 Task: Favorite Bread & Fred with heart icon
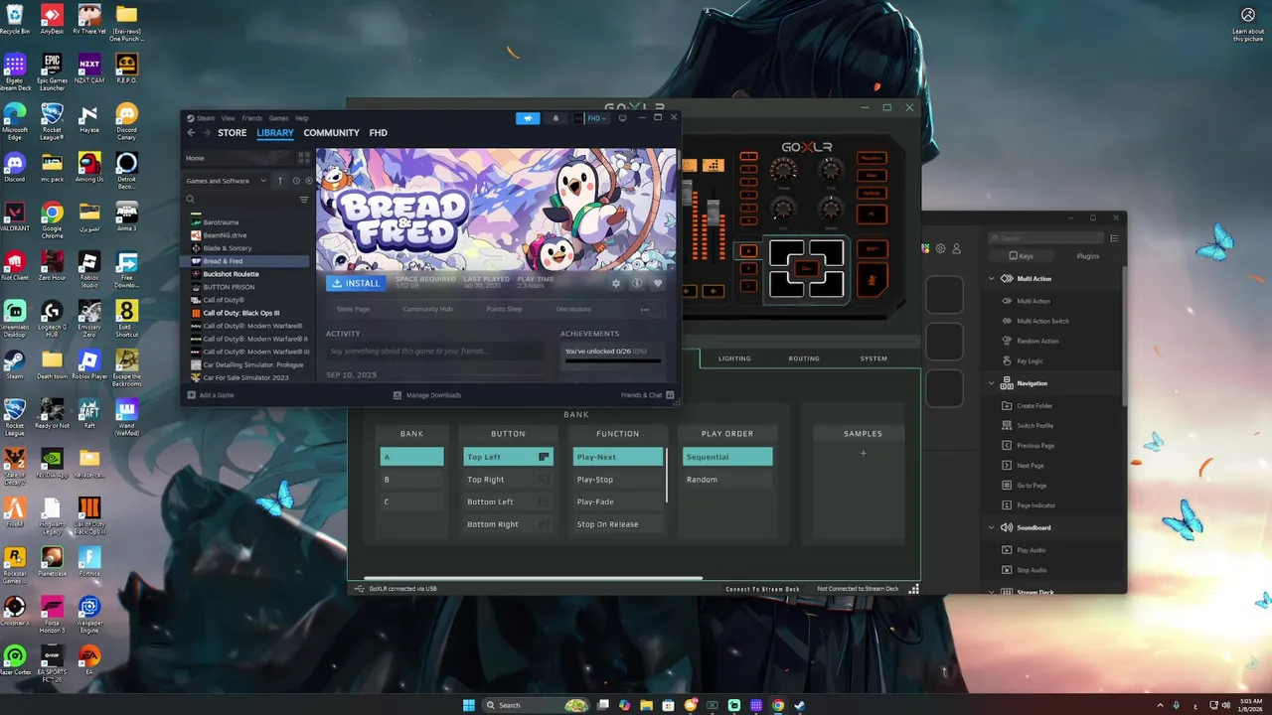tap(658, 283)
